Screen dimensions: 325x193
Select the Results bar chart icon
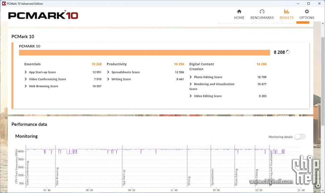click(287, 11)
